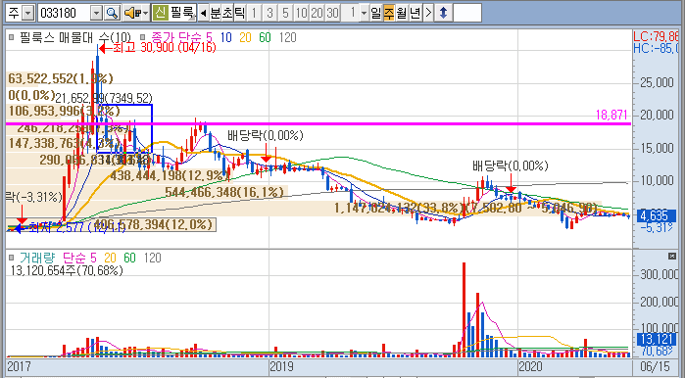685x378 pixels.
Task: Click the blue rectangle's 21,652.99(7349.52) label
Action: coord(104,98)
